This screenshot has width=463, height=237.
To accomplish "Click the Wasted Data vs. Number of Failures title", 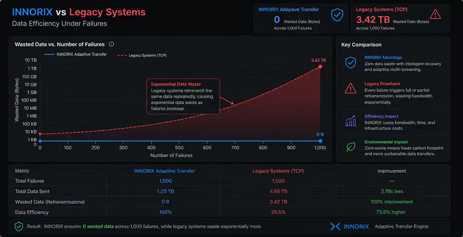I will pyautogui.click(x=60, y=45).
